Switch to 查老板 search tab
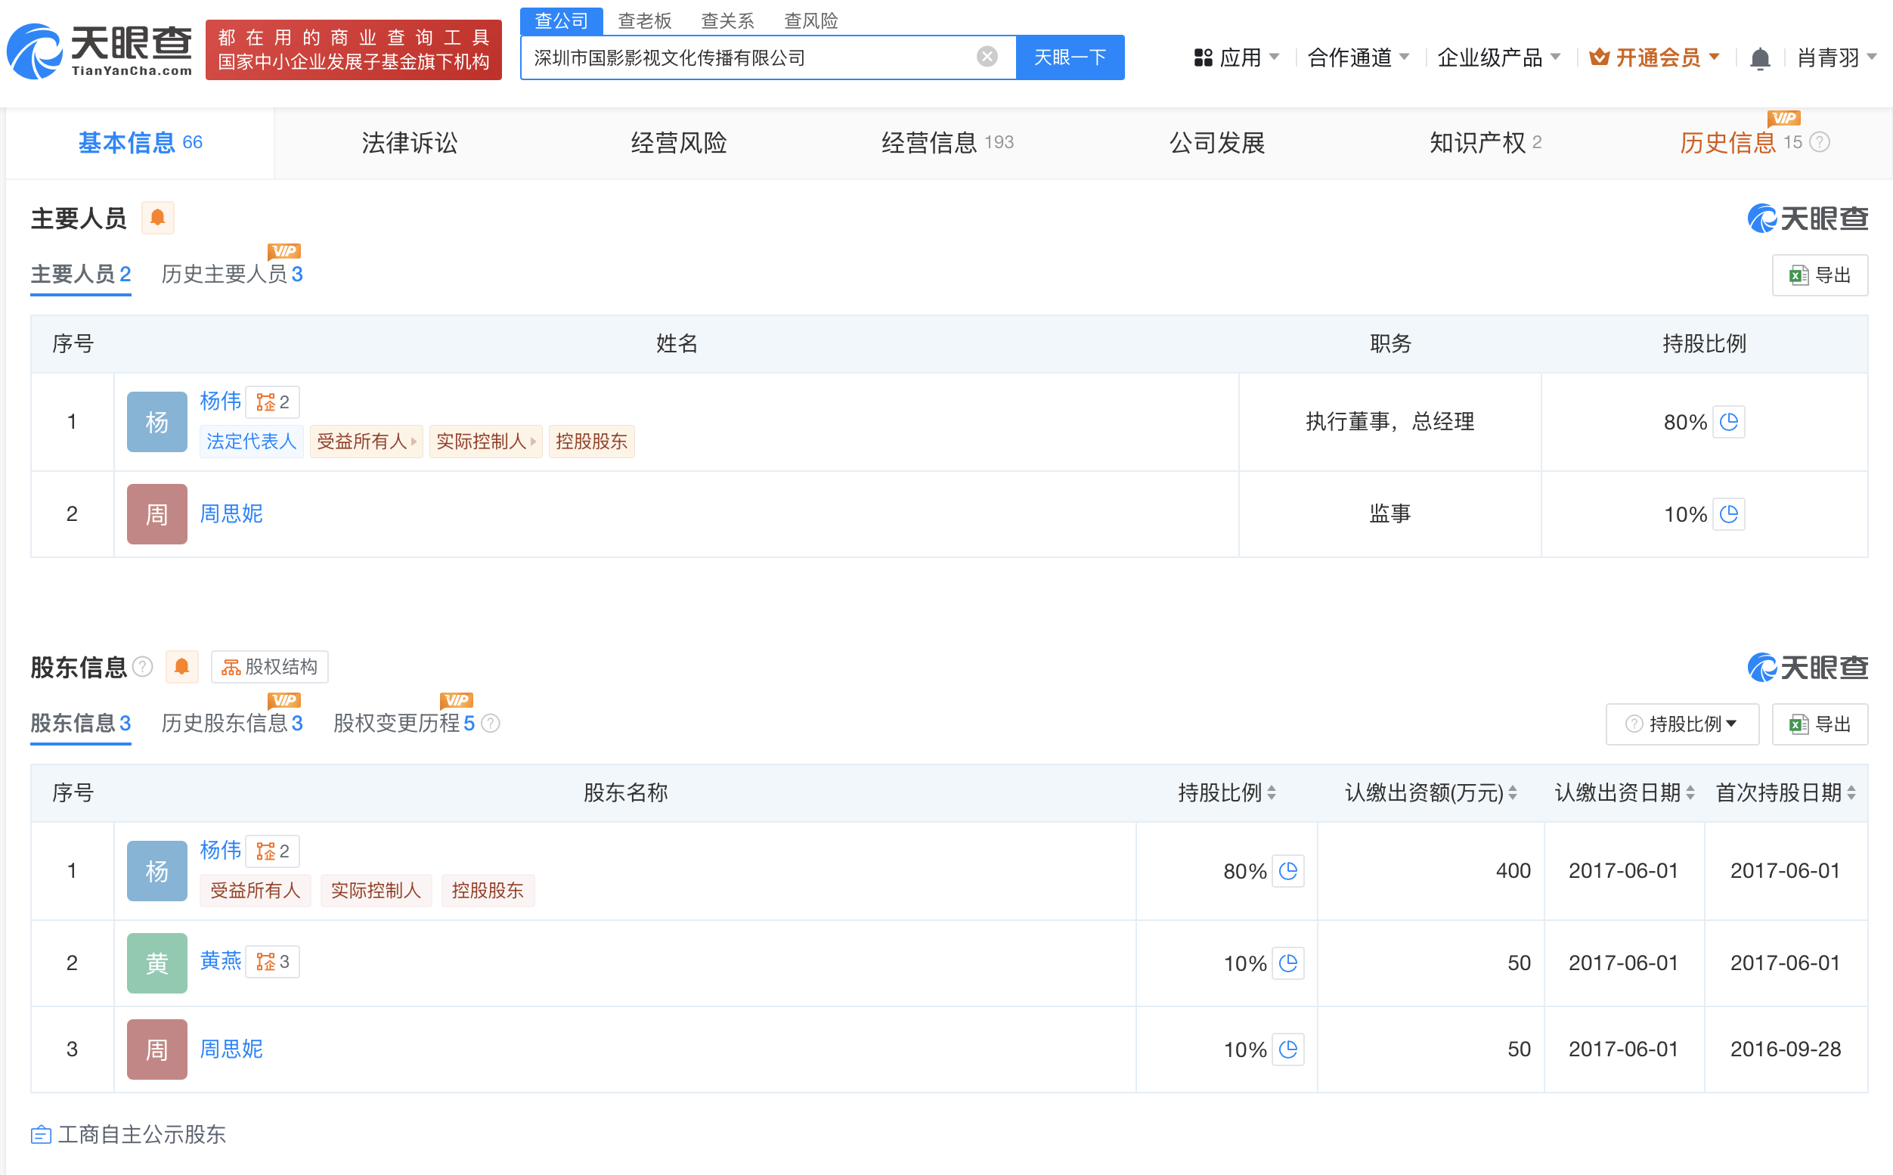The height and width of the screenshot is (1175, 1893). pos(645,21)
